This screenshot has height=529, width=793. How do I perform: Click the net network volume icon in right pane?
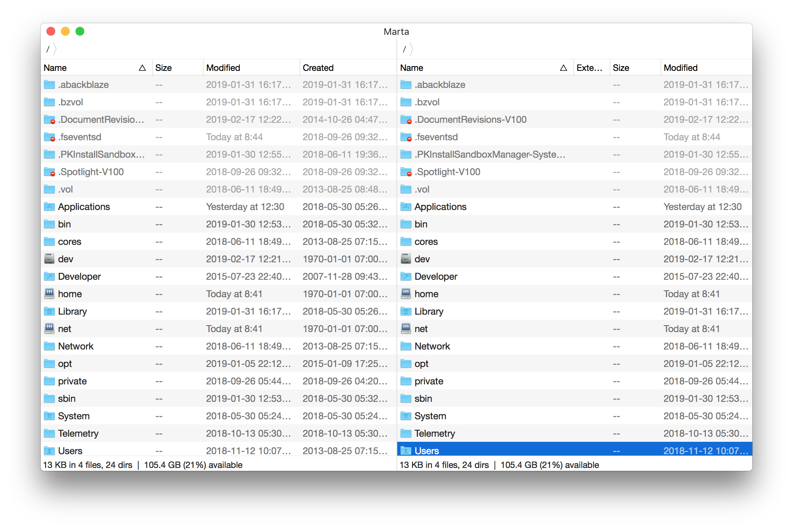point(406,328)
